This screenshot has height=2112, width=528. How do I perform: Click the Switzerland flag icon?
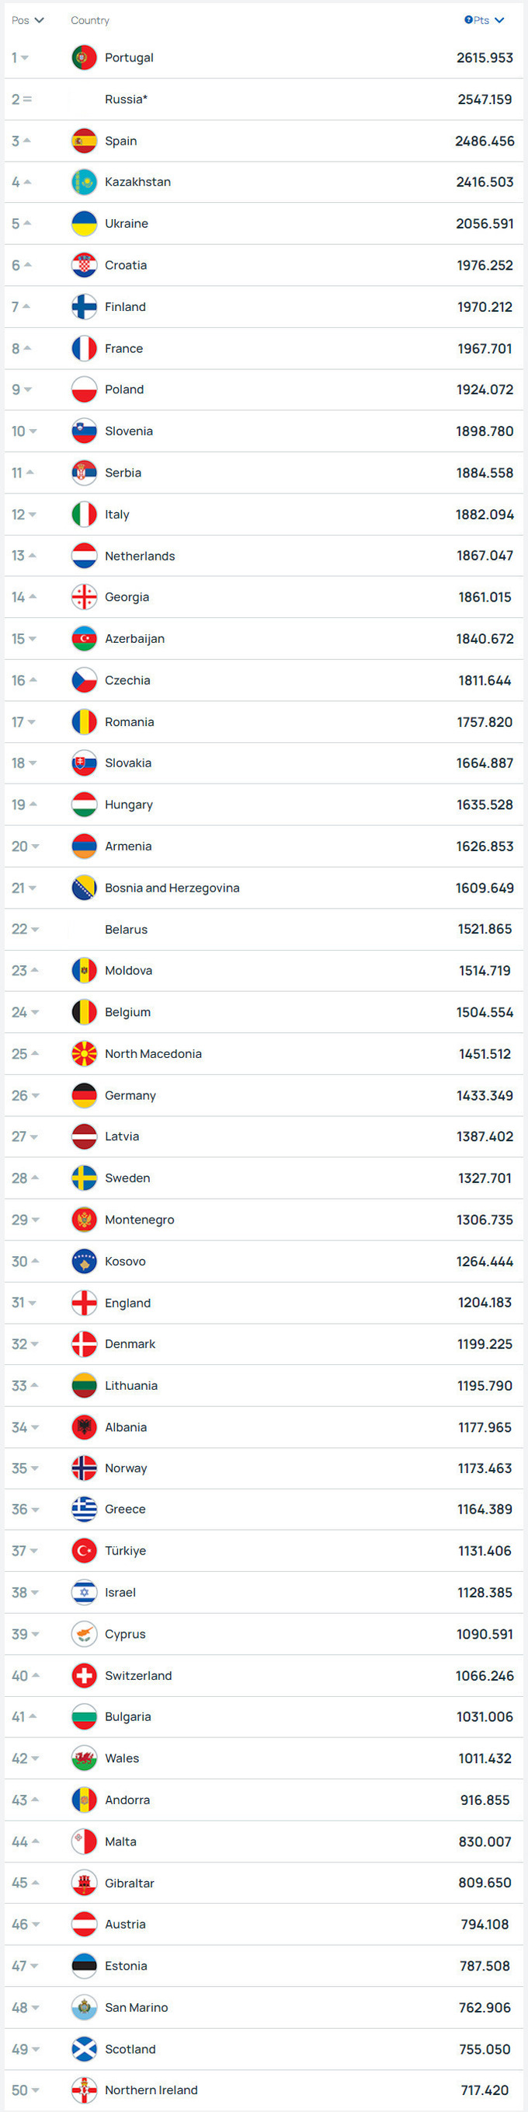click(x=85, y=1675)
